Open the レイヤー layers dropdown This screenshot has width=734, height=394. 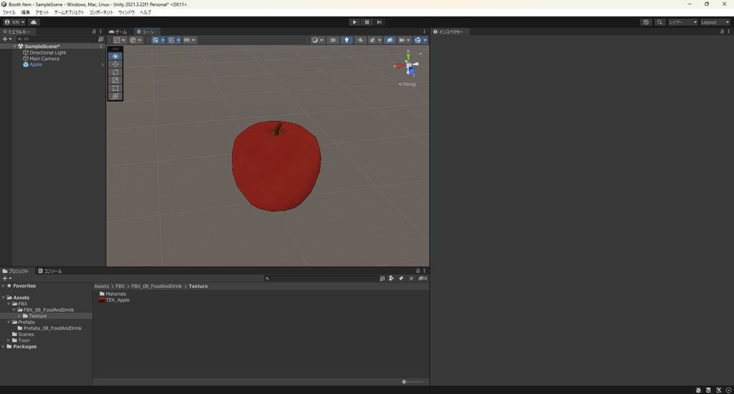click(682, 22)
